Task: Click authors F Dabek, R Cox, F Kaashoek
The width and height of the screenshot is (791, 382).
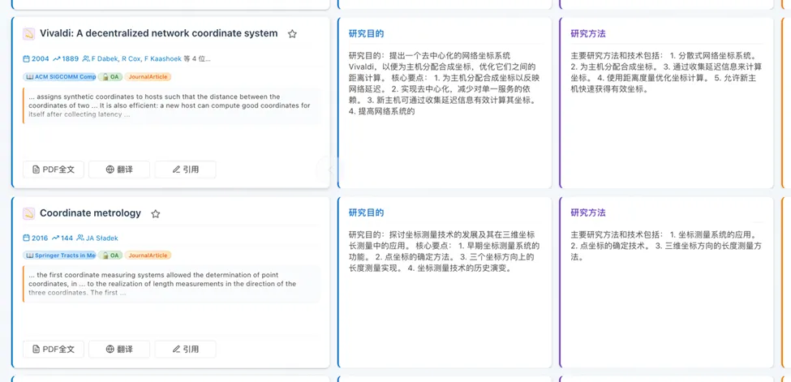Action: pyautogui.click(x=131, y=58)
